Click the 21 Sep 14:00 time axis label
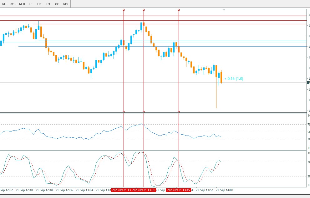Viewport: 310px width, 198px height. [224, 190]
